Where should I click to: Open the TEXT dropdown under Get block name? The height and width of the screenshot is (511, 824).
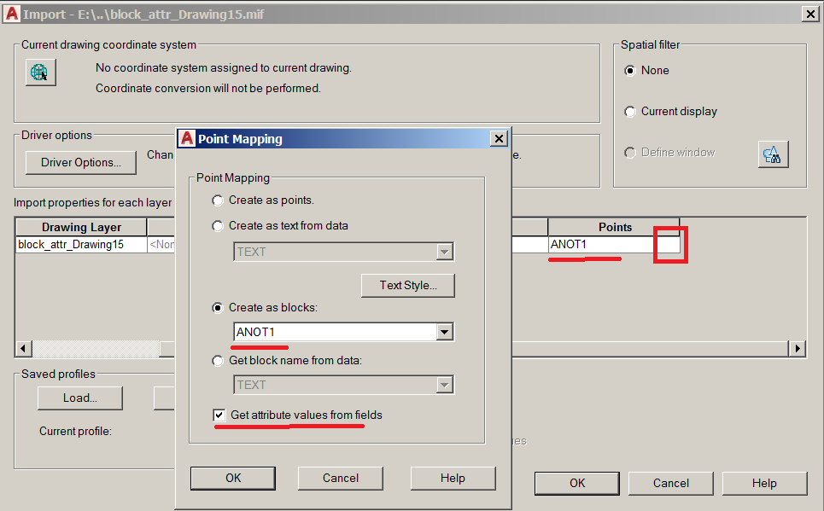pyautogui.click(x=445, y=384)
